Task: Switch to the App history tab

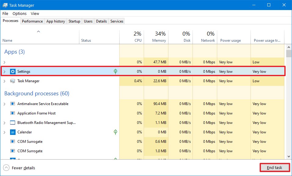Action: [x=56, y=21]
